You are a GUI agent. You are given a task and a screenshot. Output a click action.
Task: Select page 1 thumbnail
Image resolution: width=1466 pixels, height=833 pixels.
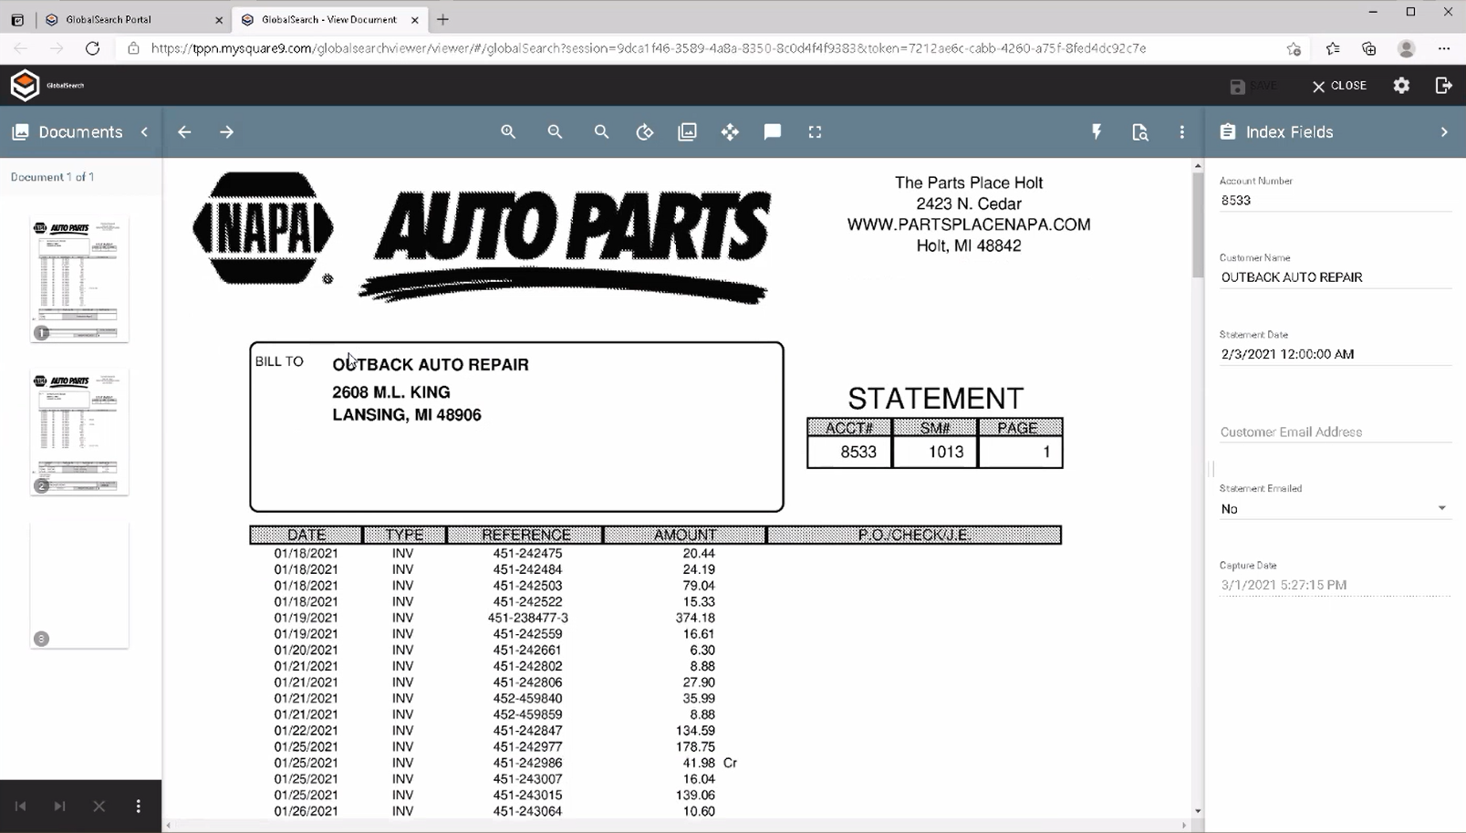coord(79,279)
